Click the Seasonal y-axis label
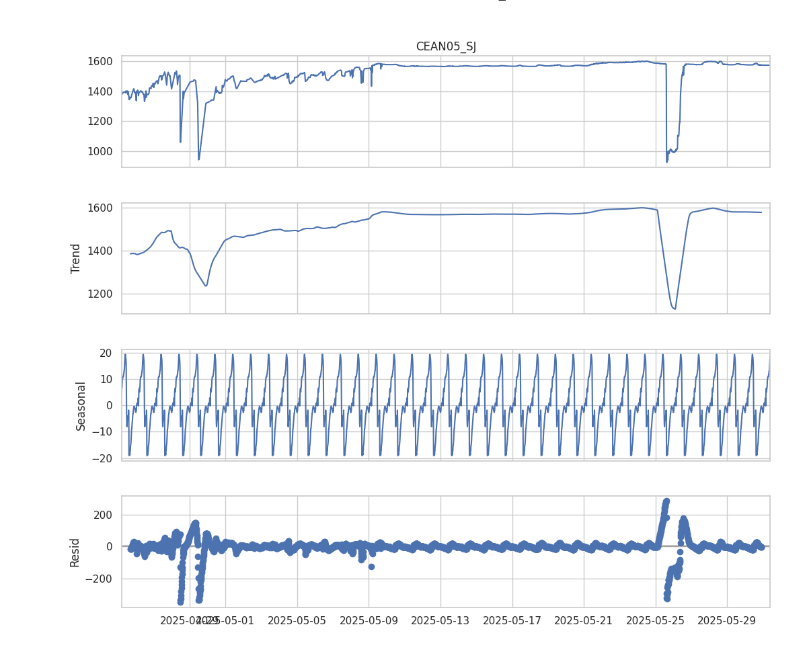The height and width of the screenshot is (672, 807). [81, 405]
